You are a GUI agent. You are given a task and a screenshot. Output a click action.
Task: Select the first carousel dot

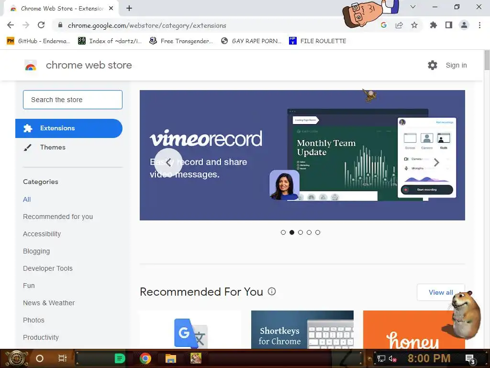283,232
